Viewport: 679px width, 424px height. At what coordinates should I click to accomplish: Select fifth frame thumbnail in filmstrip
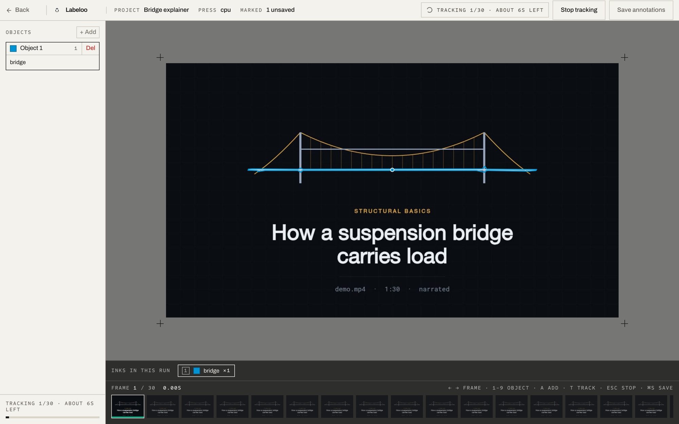coord(267,406)
